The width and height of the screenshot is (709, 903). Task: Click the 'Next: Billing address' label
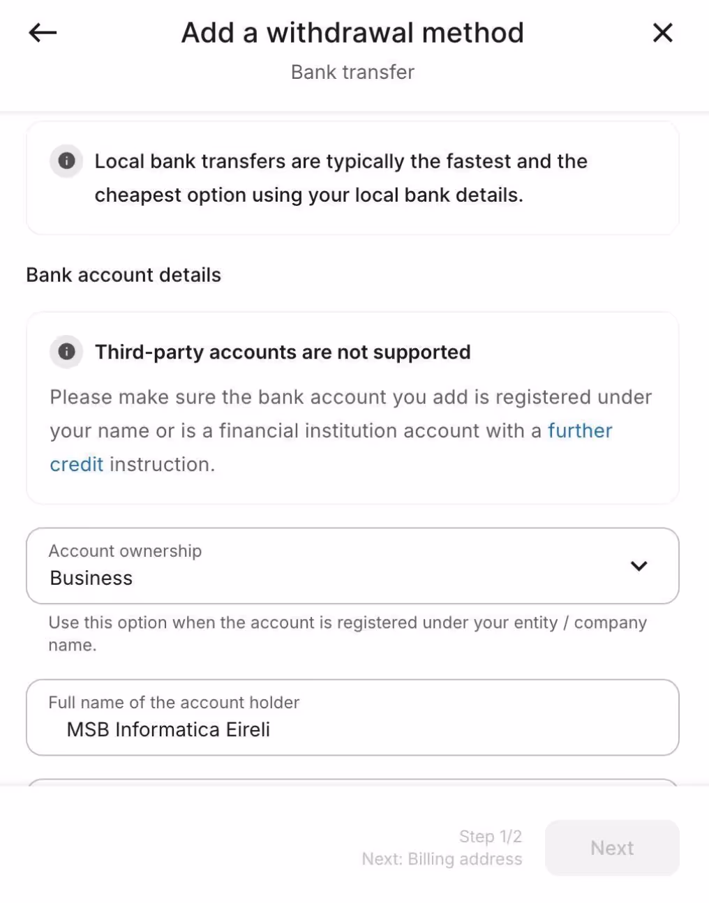coord(442,859)
